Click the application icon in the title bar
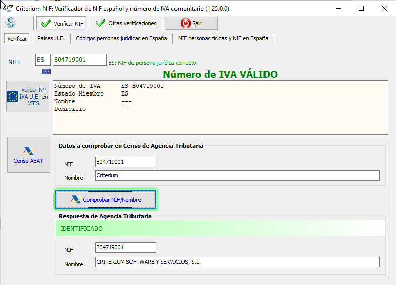 [9, 8]
